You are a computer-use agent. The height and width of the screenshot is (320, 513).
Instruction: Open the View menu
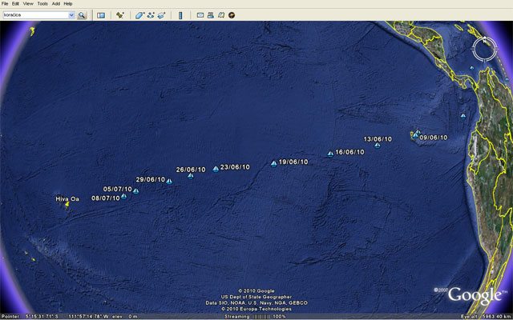[x=28, y=3]
